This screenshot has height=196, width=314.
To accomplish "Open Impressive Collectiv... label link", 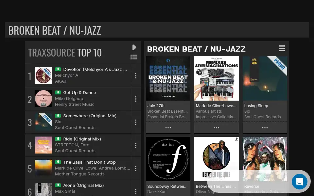I will 216,117.
